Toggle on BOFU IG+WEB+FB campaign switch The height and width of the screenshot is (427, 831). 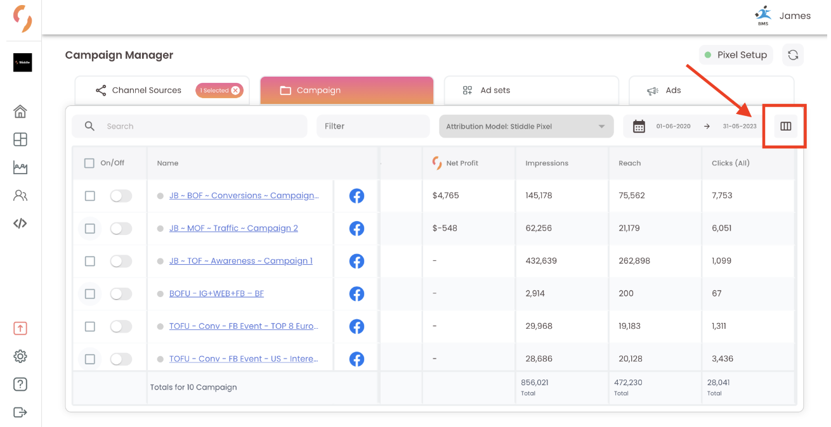[x=121, y=294]
